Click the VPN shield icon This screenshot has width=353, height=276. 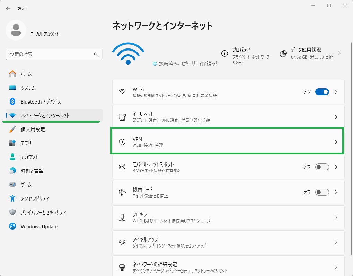[x=122, y=142]
